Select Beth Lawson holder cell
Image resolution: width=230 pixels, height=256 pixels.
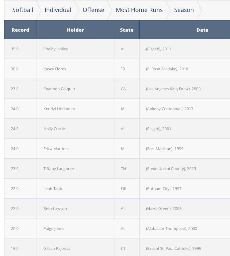(x=75, y=208)
